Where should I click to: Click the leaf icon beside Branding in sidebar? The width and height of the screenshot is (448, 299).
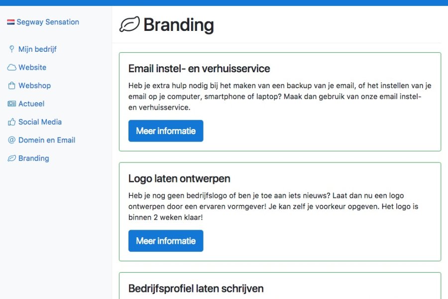tap(12, 158)
